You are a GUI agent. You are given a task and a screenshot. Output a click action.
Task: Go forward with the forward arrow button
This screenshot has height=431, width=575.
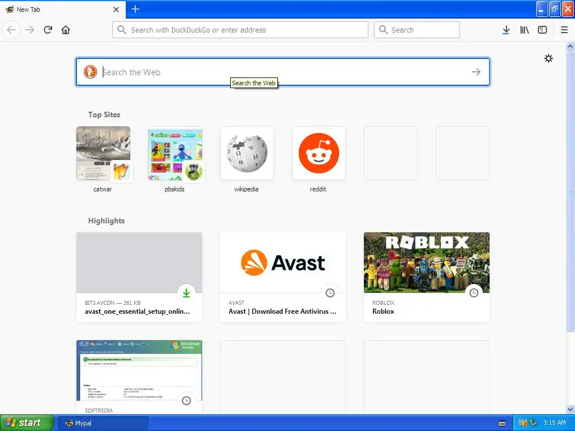(x=30, y=30)
